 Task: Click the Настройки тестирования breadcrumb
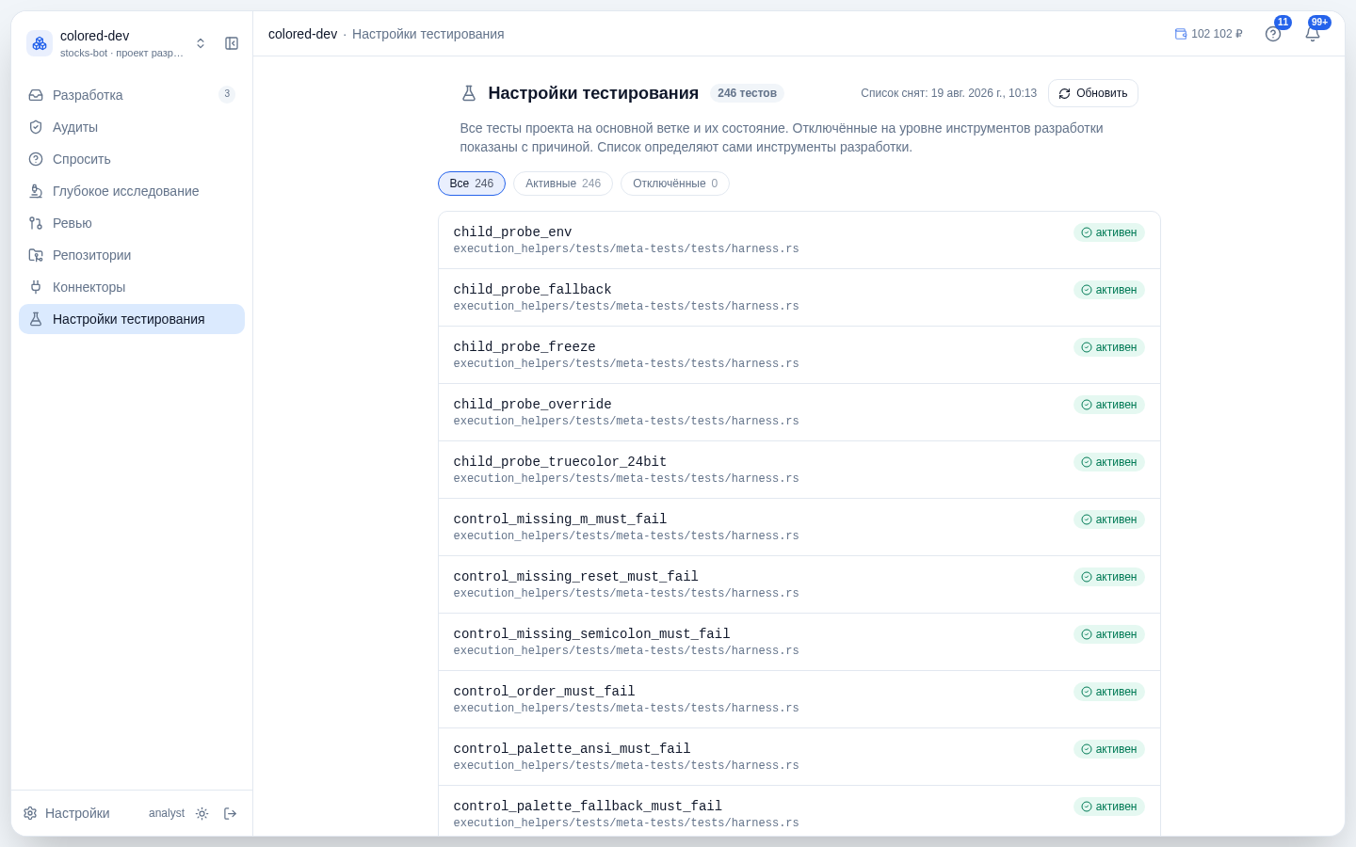coord(428,34)
